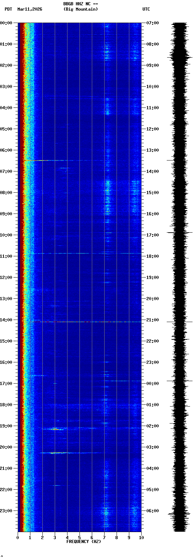Viewport: 195px width, 560px height.
Task: Click the 00:00 UTC time label
Action: pyautogui.click(x=153, y=384)
